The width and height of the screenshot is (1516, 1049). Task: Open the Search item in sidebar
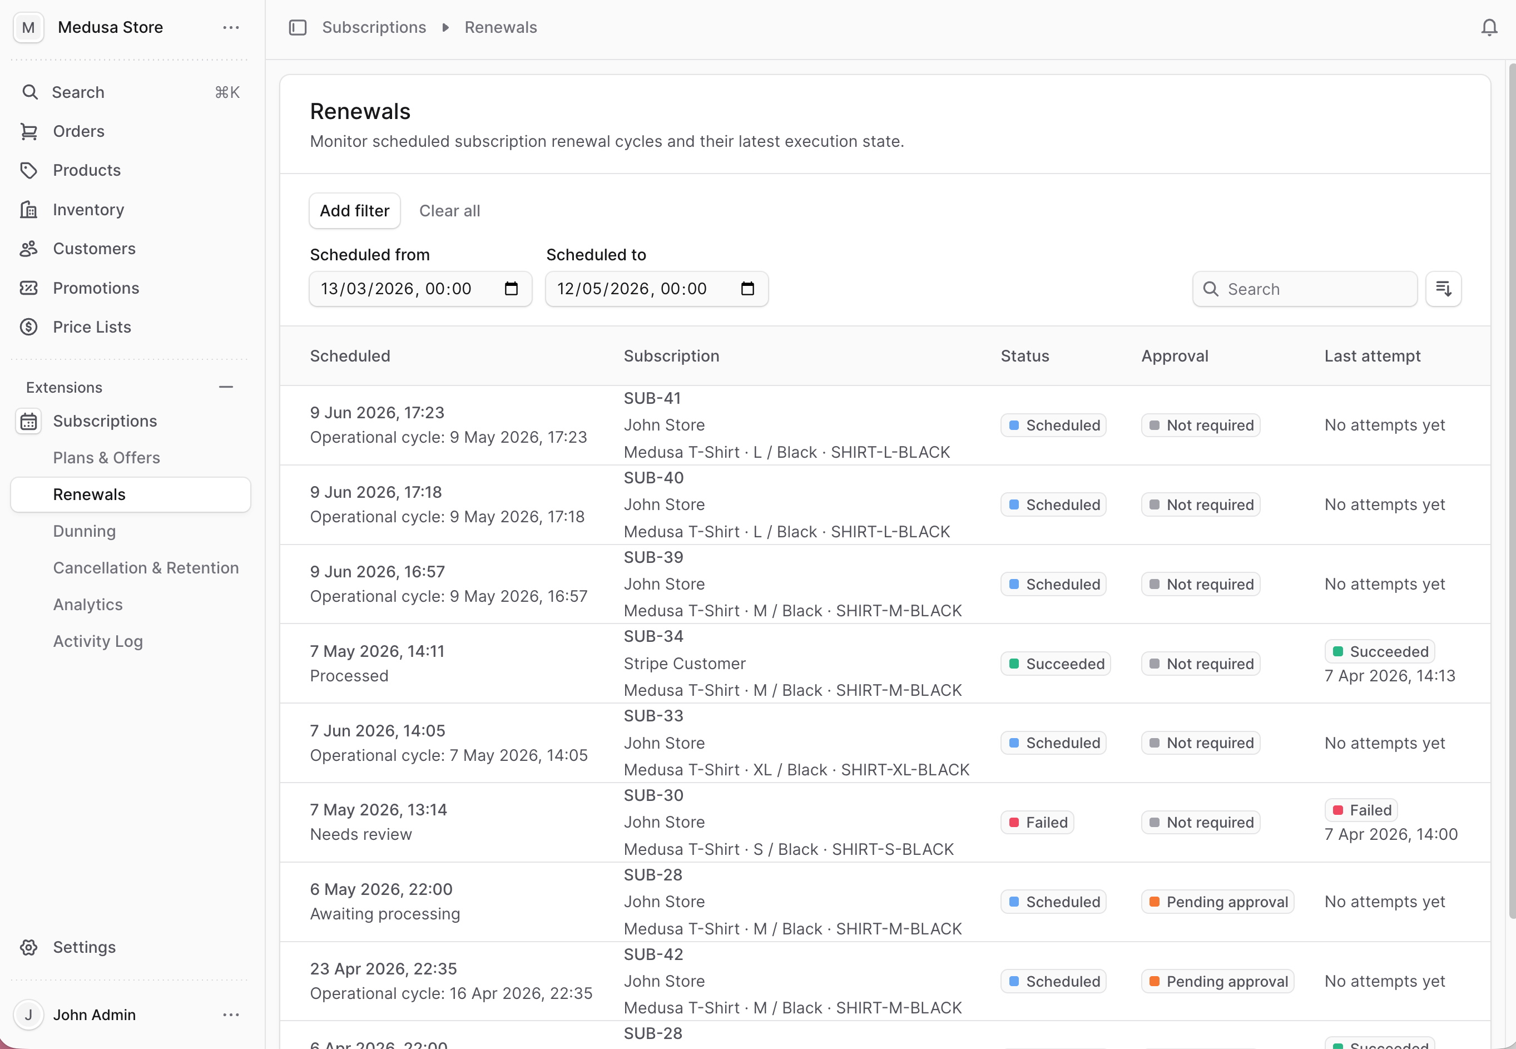pyautogui.click(x=130, y=92)
